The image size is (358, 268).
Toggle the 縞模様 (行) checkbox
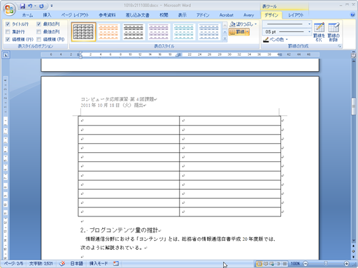(8, 39)
